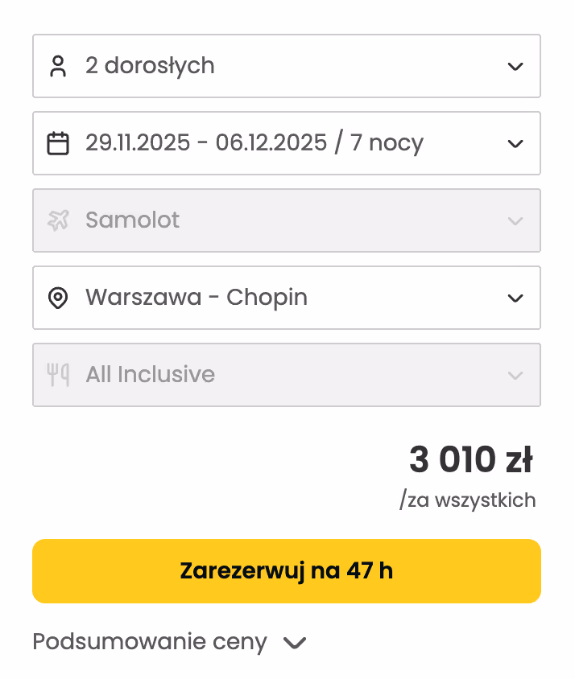Screen dimensions: 575x679
Task: Click the 'Podsumowanie ceny' chevron arrow
Action: click(295, 643)
